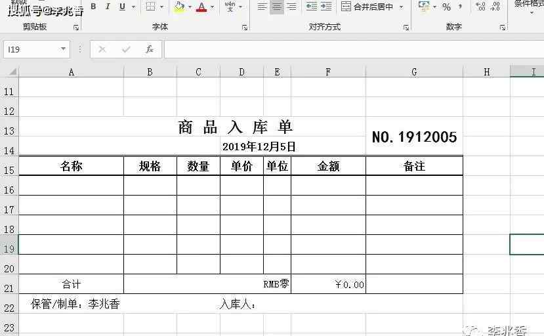Apply cell borders with the borders icon

click(150, 7)
